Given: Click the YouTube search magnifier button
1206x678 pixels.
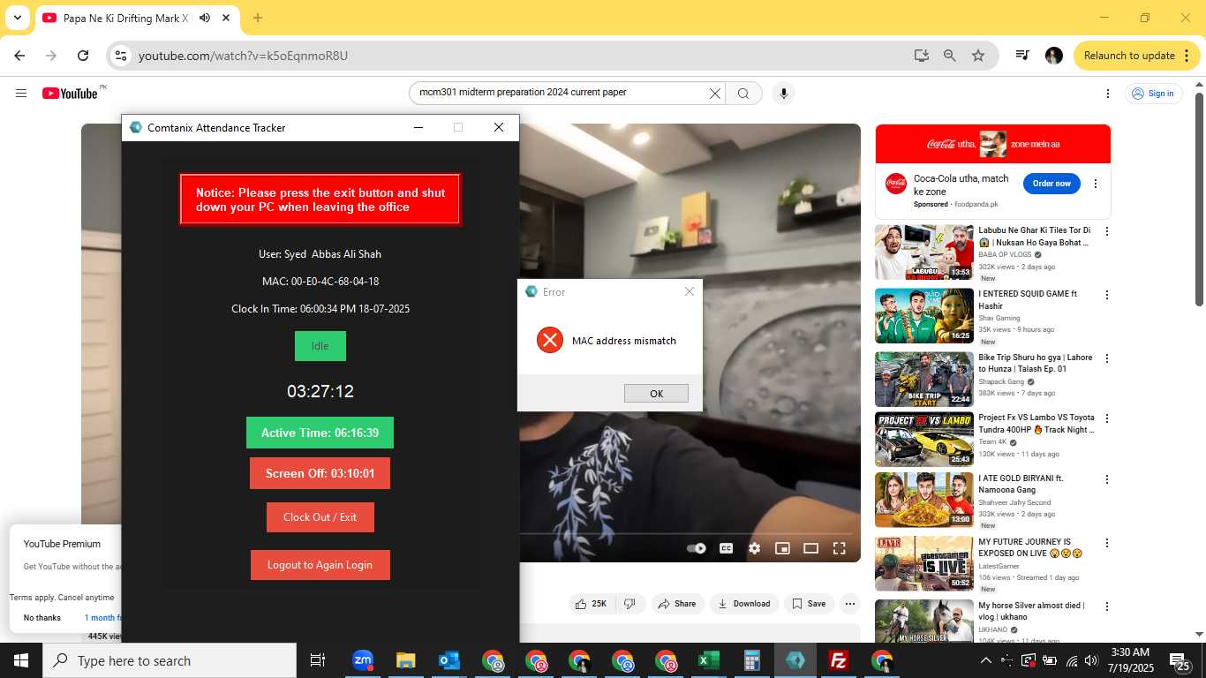Looking at the screenshot, I should click(x=743, y=94).
